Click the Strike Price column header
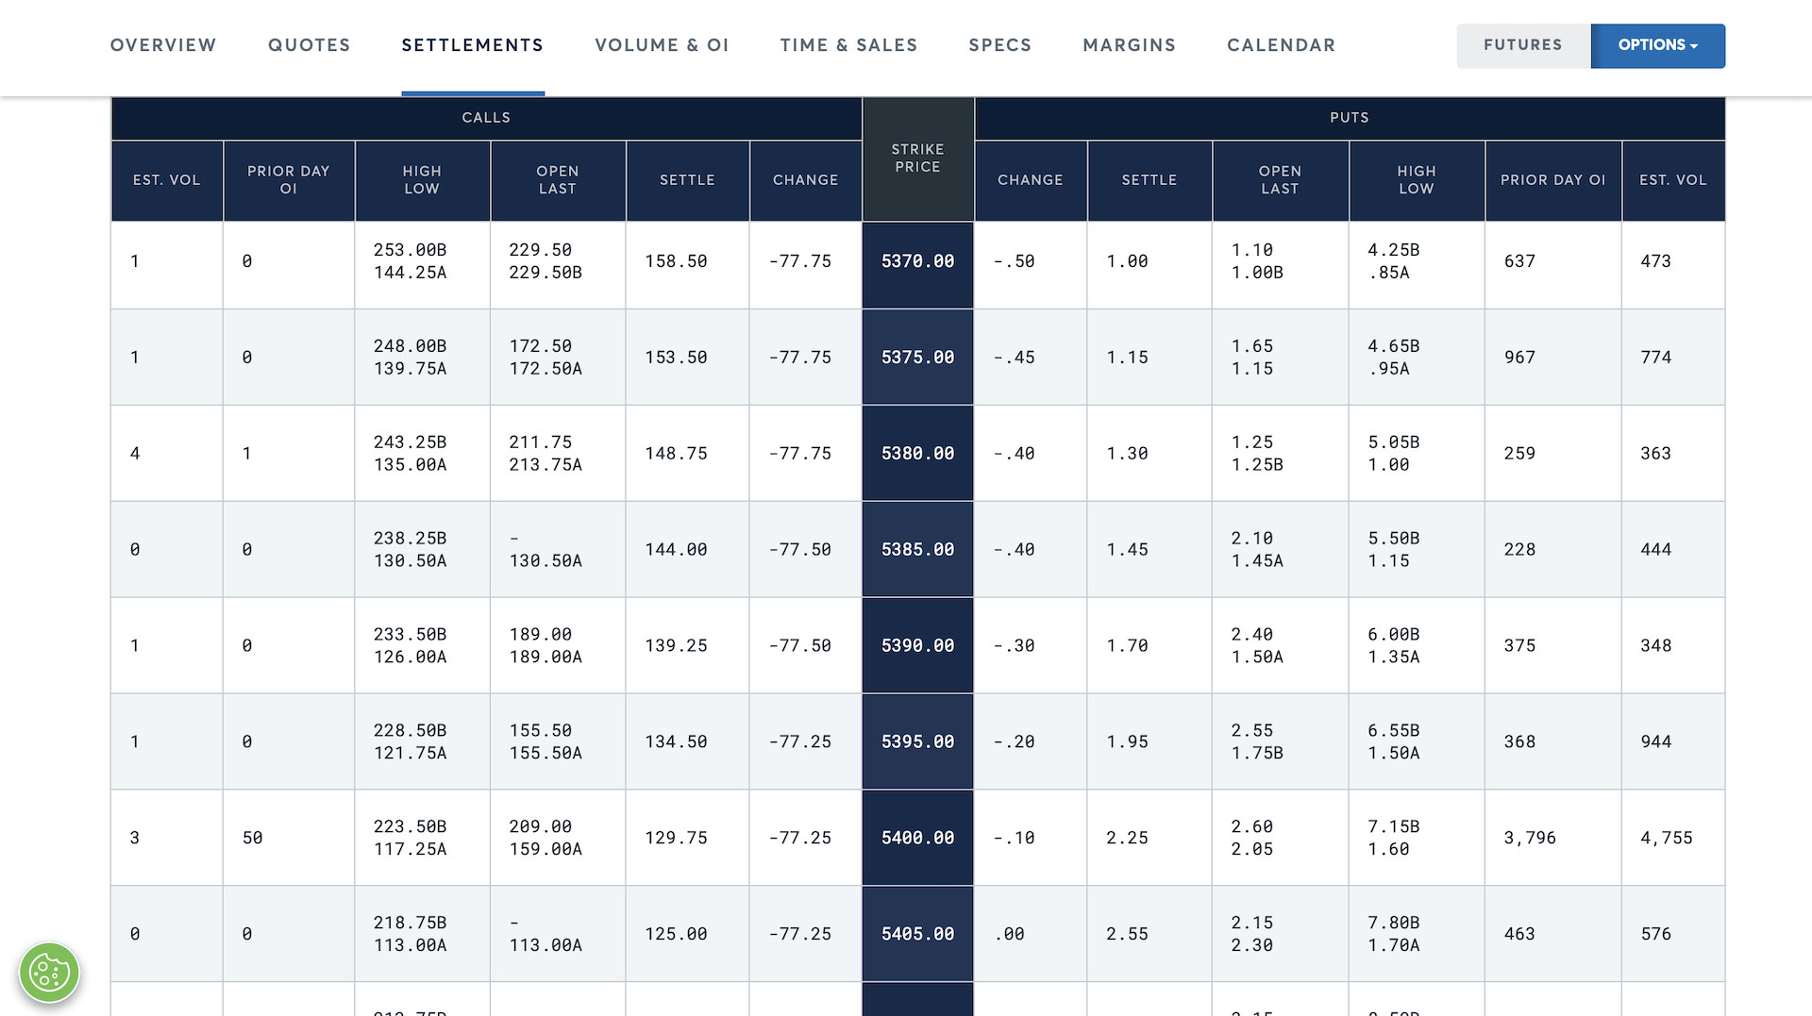The width and height of the screenshot is (1812, 1016). [x=917, y=158]
